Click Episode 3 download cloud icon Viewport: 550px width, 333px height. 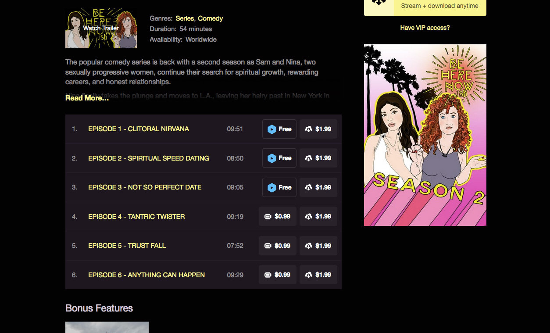click(x=308, y=187)
